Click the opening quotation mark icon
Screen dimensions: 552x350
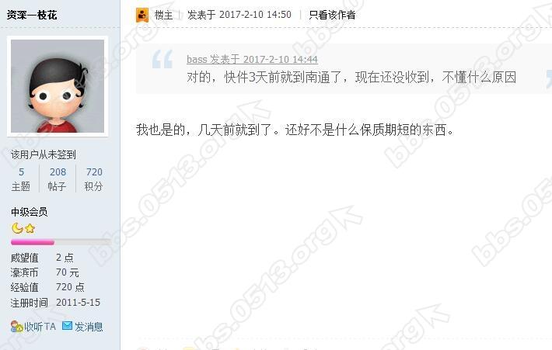tap(162, 59)
